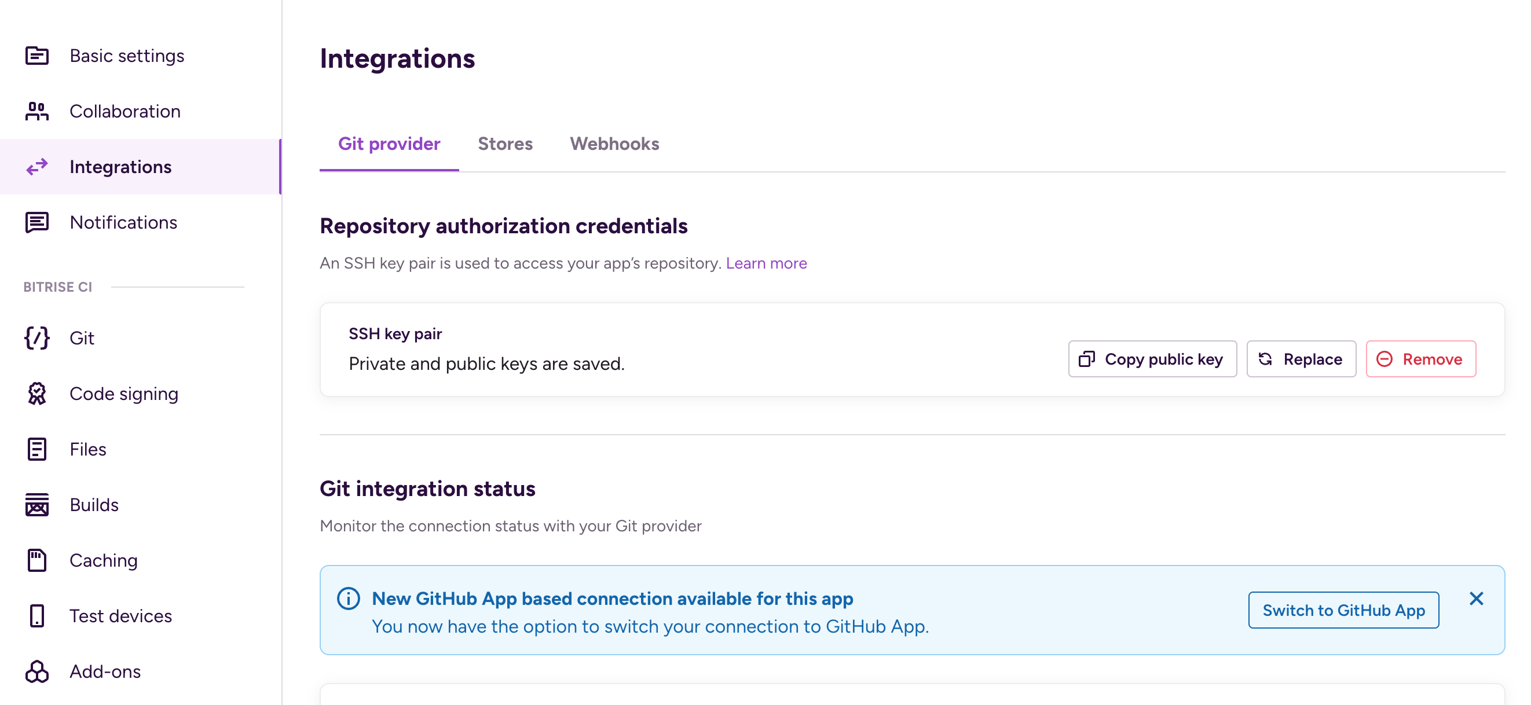Click the Notifications message icon

pos(37,222)
